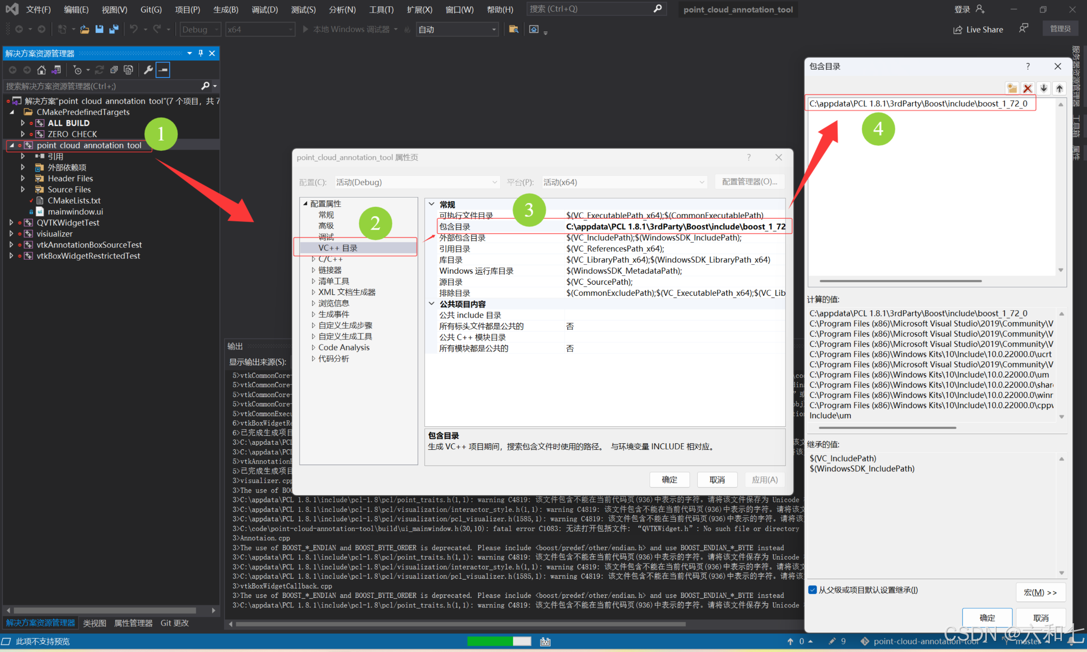Click Save All icon in main toolbar

(x=114, y=29)
